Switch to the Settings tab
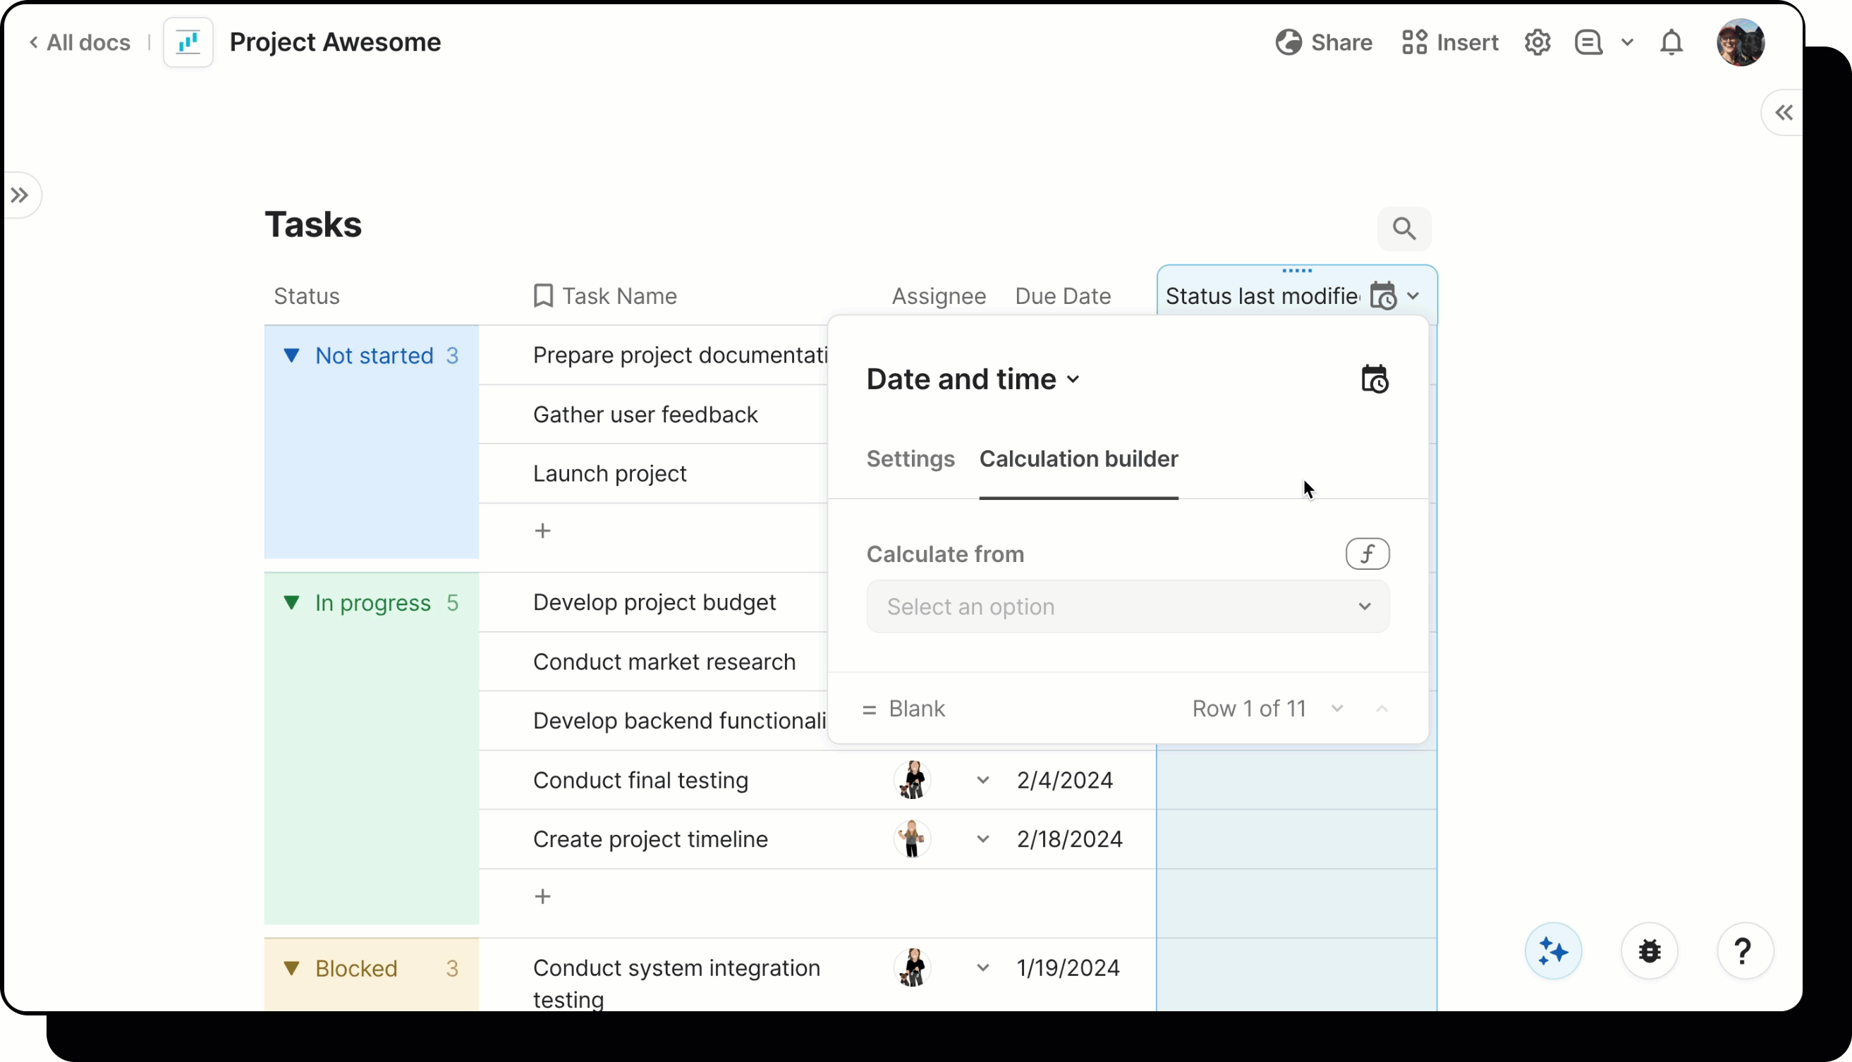1852x1062 pixels. click(x=910, y=459)
